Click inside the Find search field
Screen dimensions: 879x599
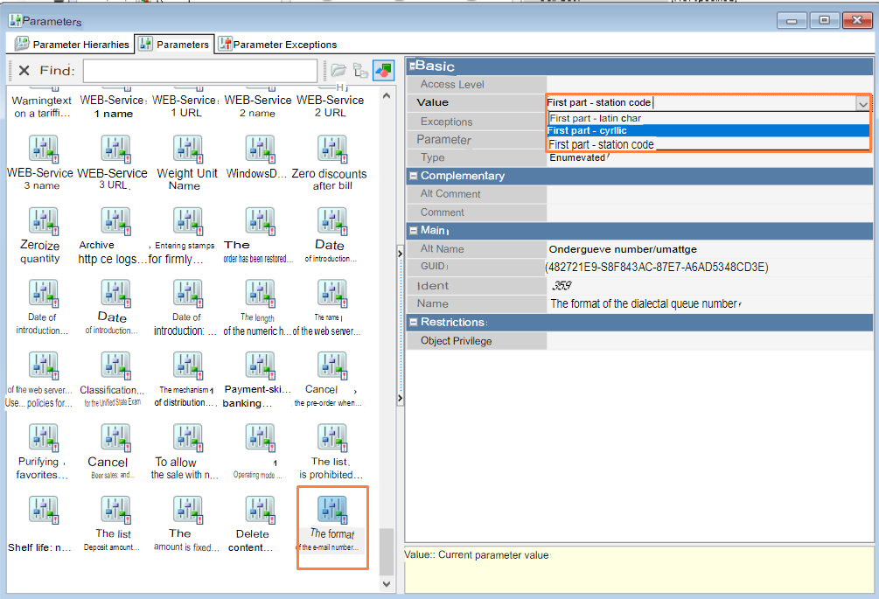pos(199,71)
